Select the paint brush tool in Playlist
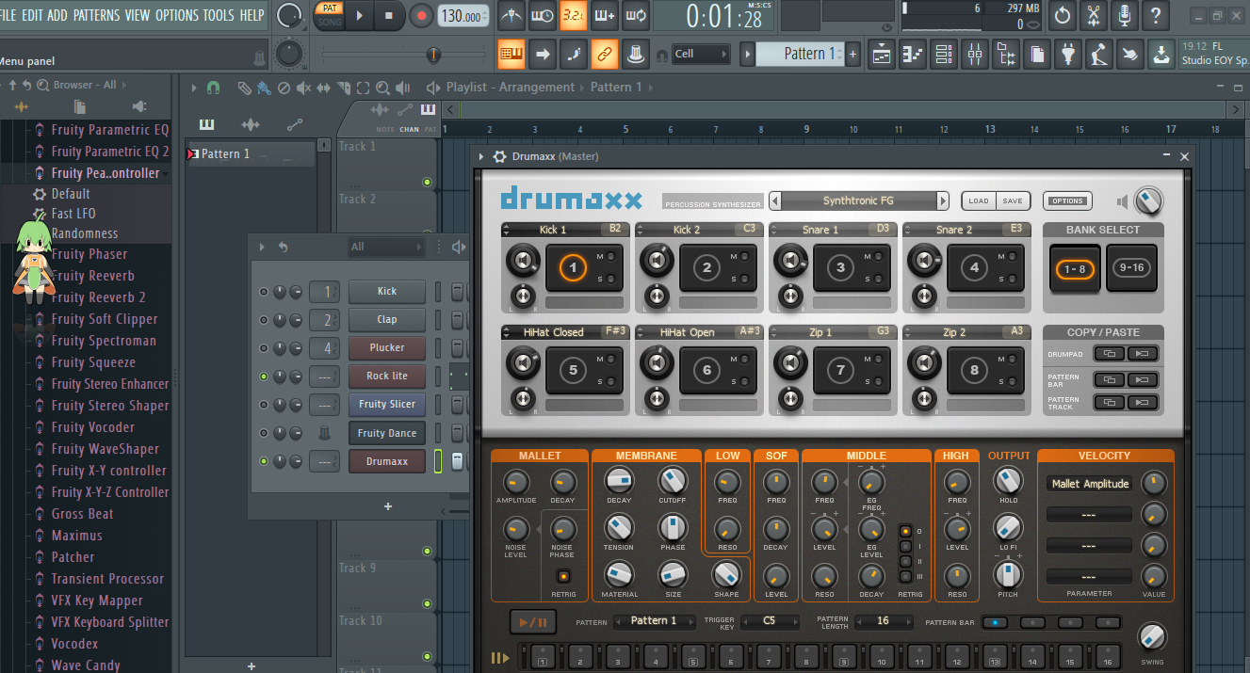 point(264,88)
